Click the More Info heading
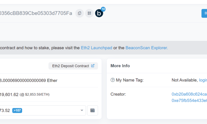The image size is (207, 124). click(x=120, y=66)
